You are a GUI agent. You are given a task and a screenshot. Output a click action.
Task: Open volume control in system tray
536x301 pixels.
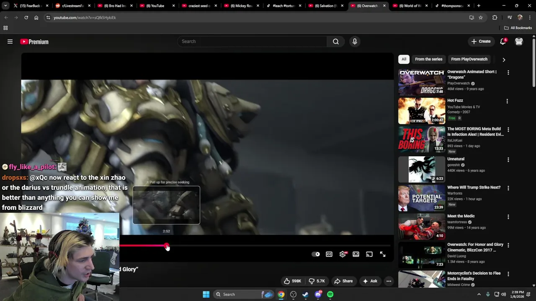point(503,294)
